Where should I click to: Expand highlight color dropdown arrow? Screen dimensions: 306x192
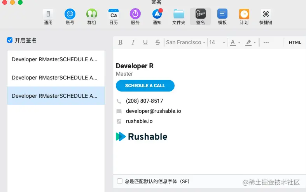coord(255,42)
